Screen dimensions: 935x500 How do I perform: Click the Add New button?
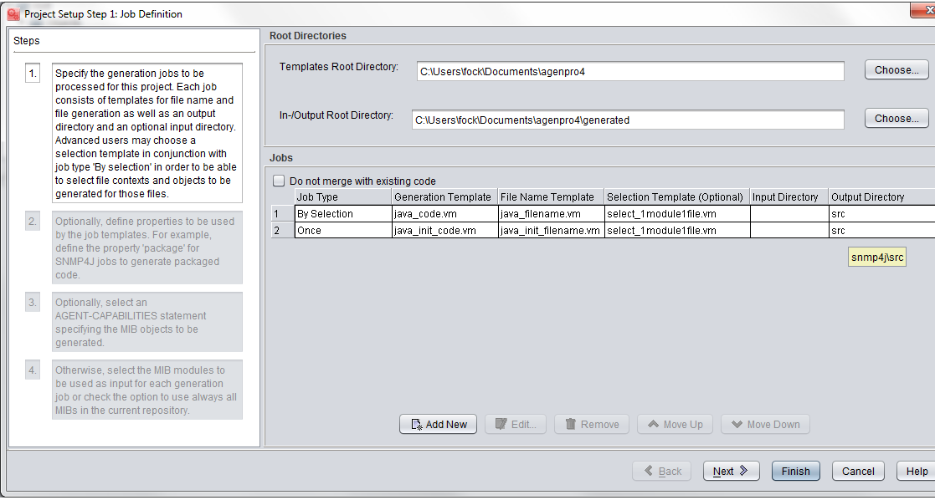(439, 424)
